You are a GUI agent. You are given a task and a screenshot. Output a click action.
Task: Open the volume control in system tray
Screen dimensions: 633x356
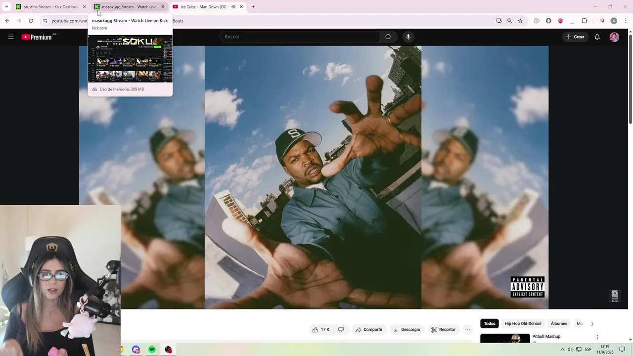pyautogui.click(x=570, y=350)
